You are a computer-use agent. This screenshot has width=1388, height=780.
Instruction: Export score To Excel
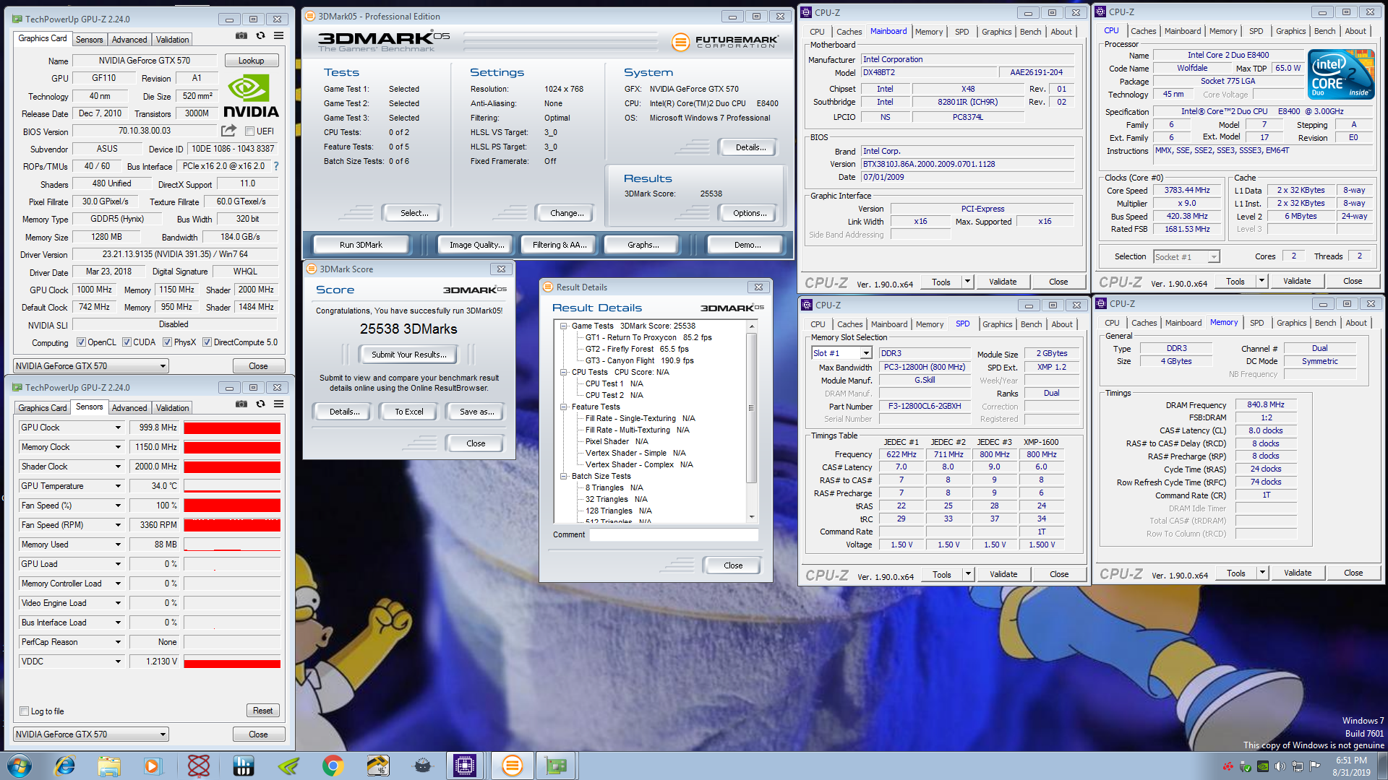coord(409,412)
